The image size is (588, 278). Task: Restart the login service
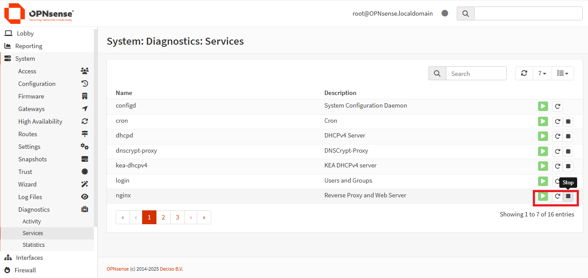coord(557,181)
